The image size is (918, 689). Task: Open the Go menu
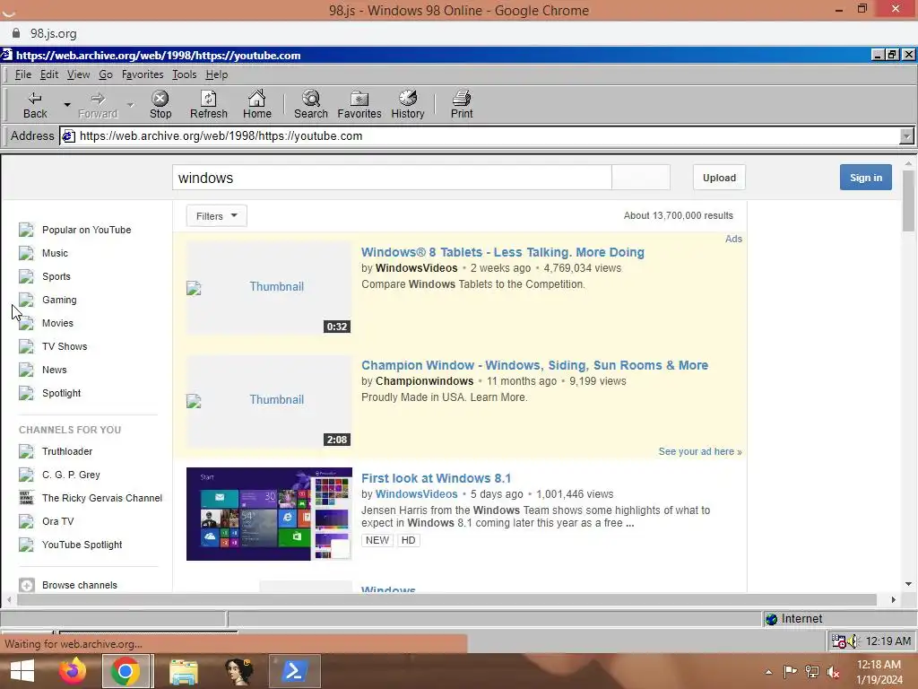click(106, 74)
